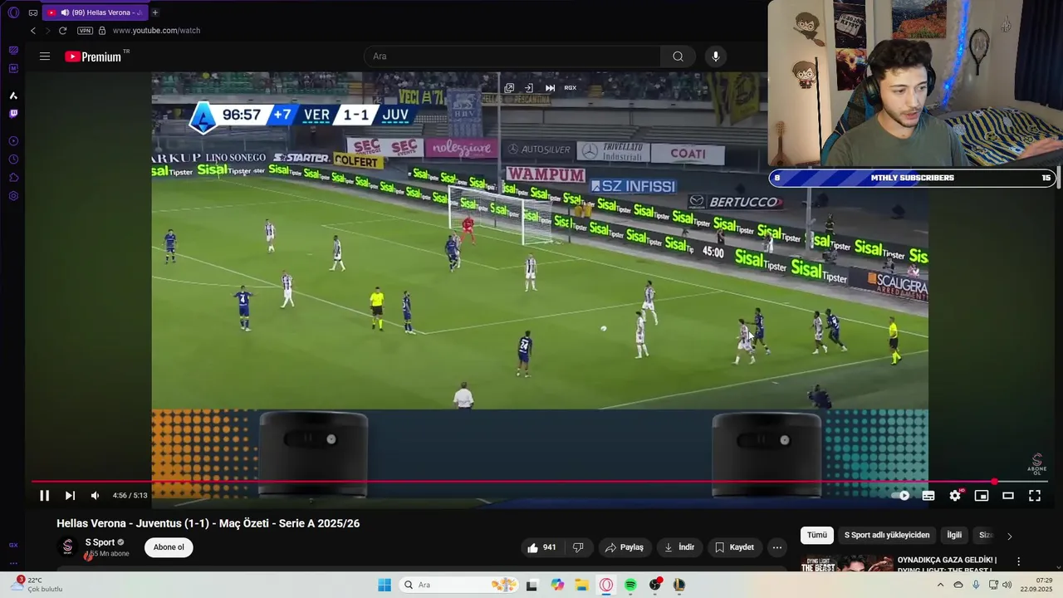This screenshot has height=598, width=1063.
Task: Toggle the VPN badge in address bar
Action: [x=85, y=31]
